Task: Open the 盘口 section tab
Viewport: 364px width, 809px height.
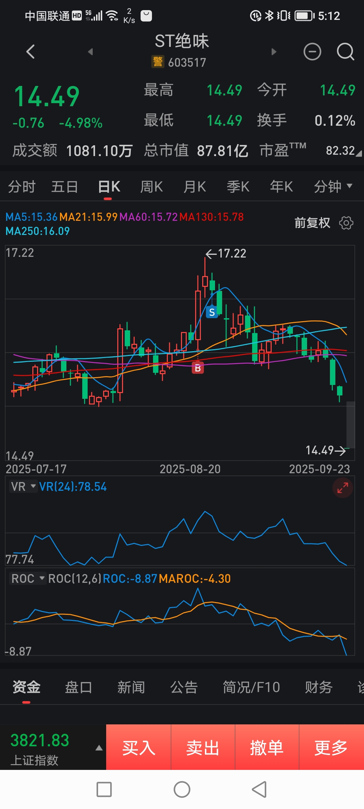Action: (79, 687)
